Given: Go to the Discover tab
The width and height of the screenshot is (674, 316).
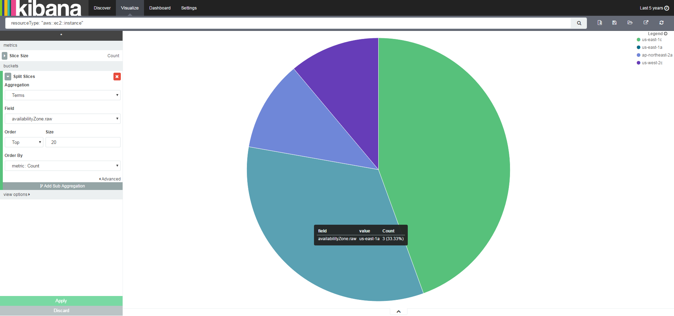Looking at the screenshot, I should (102, 8).
